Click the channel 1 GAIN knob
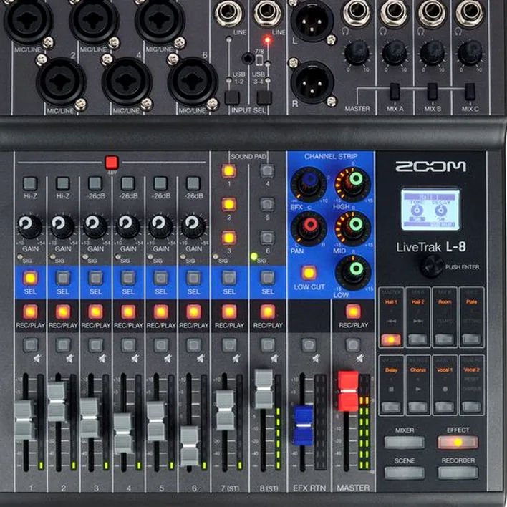Image resolution: width=507 pixels, height=507 pixels. tap(30, 226)
